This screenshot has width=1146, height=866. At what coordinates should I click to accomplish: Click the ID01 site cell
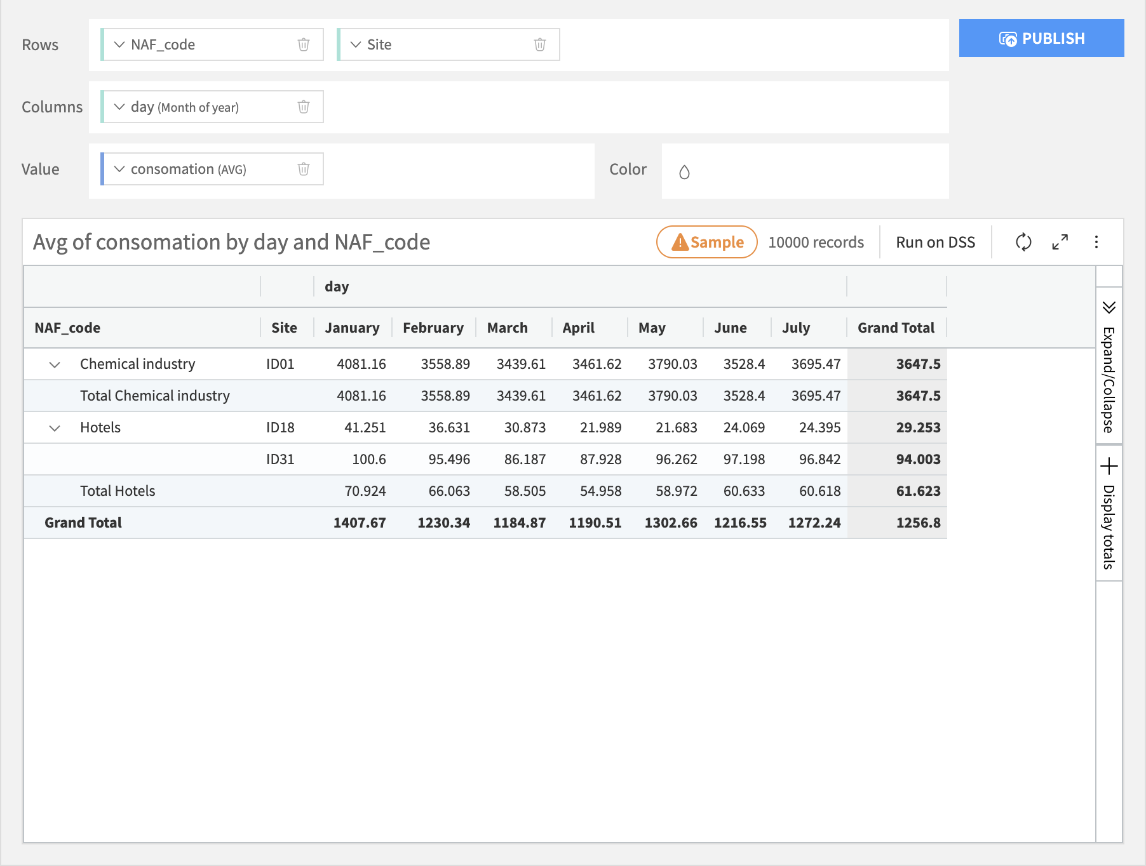(x=280, y=364)
